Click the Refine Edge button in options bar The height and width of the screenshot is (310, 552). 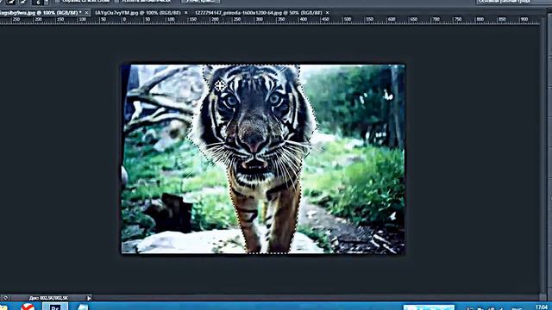point(201,2)
